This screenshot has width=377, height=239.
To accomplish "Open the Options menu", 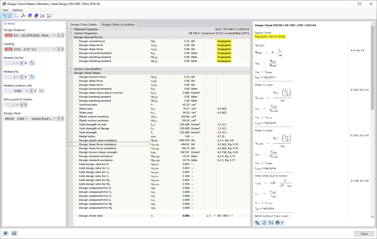I will [17, 10].
